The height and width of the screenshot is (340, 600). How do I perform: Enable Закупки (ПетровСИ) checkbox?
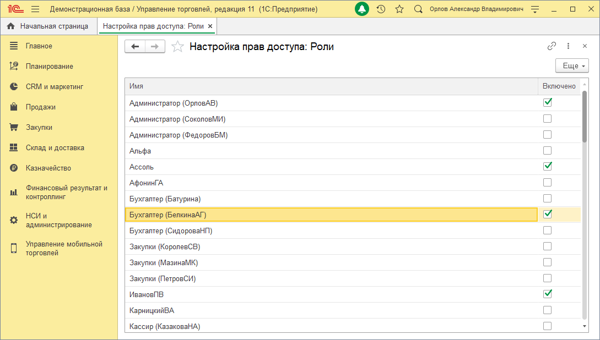click(x=548, y=278)
